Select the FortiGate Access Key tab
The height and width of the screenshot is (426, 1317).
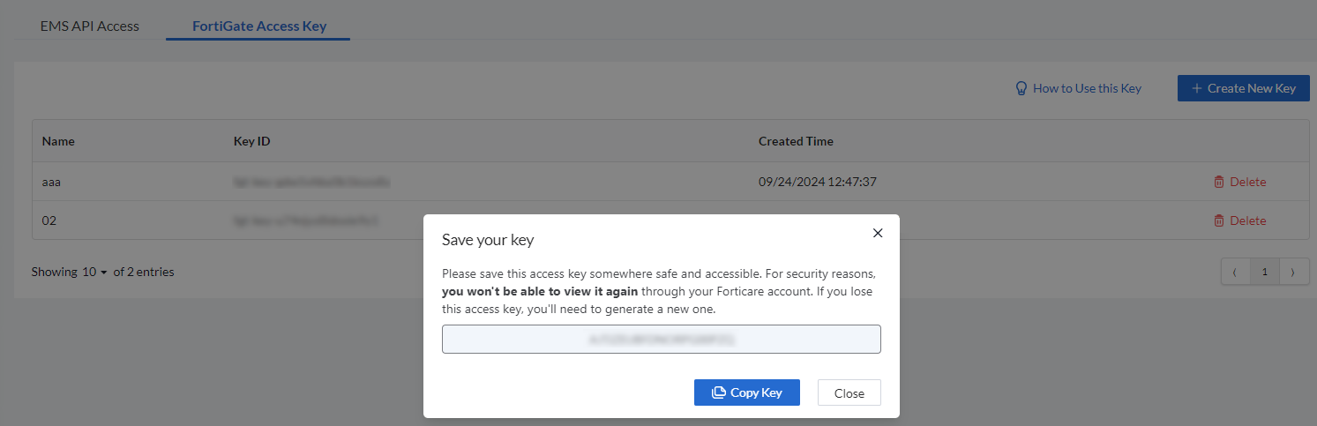259,26
